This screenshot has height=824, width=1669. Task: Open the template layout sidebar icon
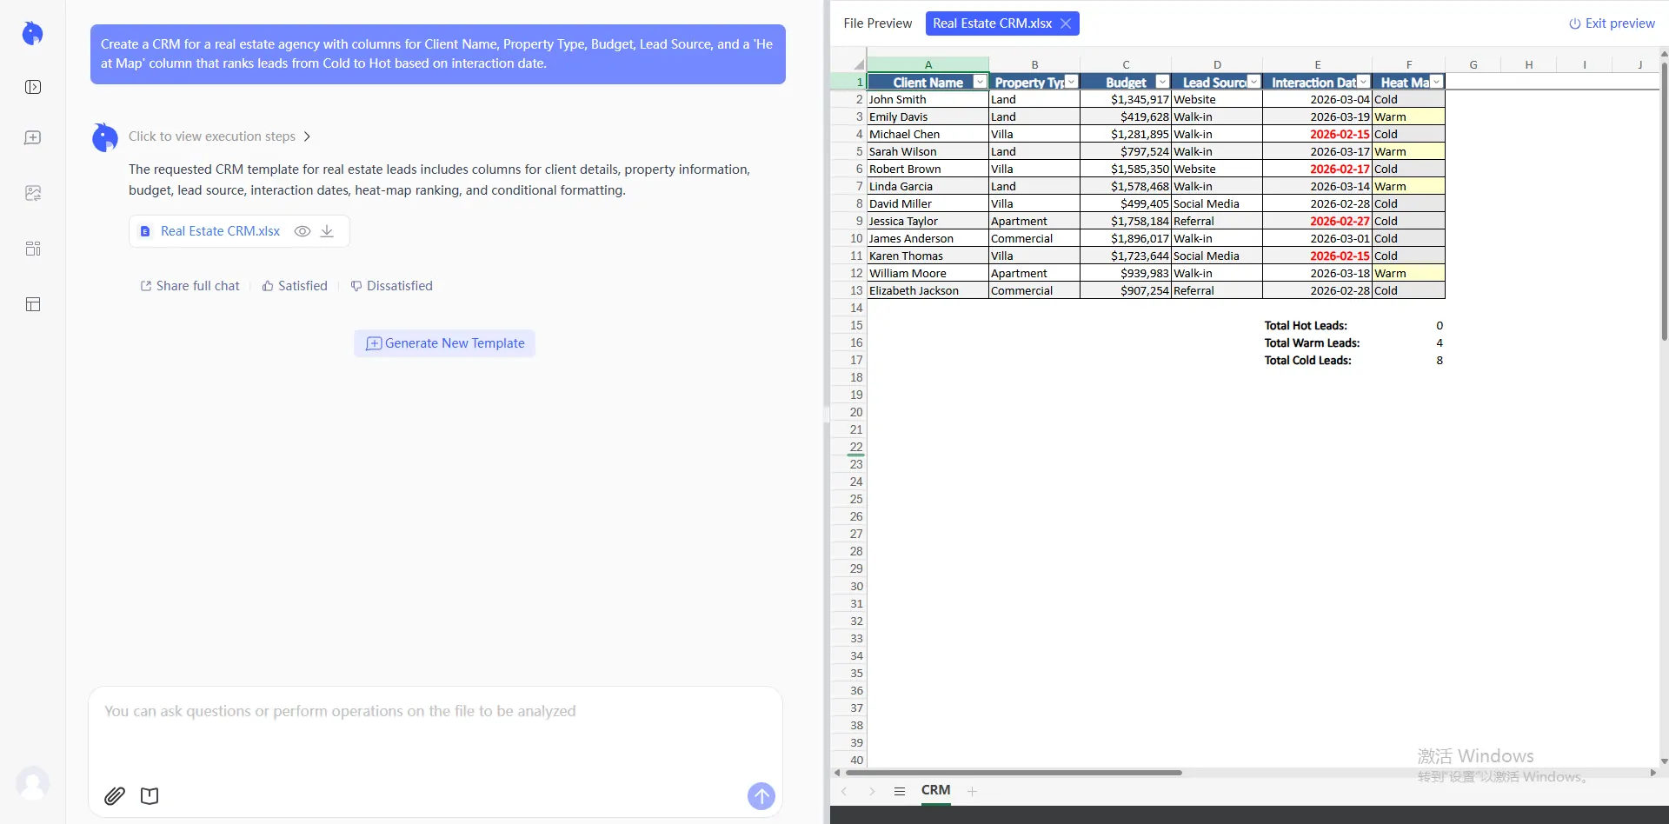pyautogui.click(x=33, y=304)
